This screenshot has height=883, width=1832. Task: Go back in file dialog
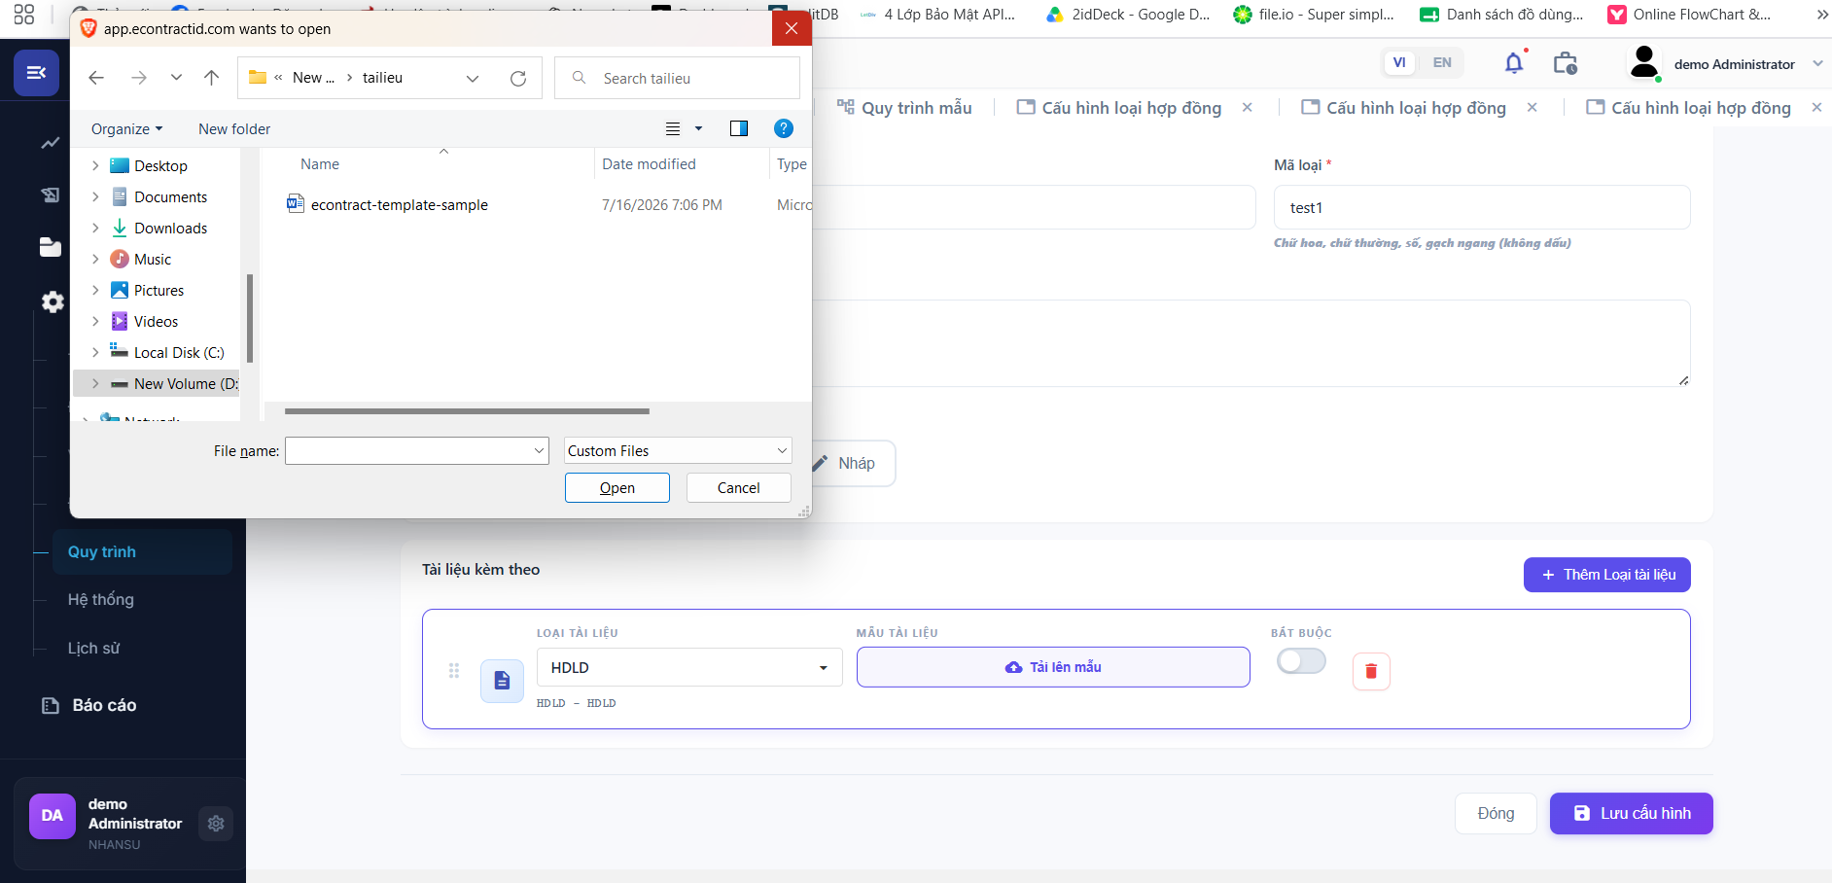[x=96, y=78]
